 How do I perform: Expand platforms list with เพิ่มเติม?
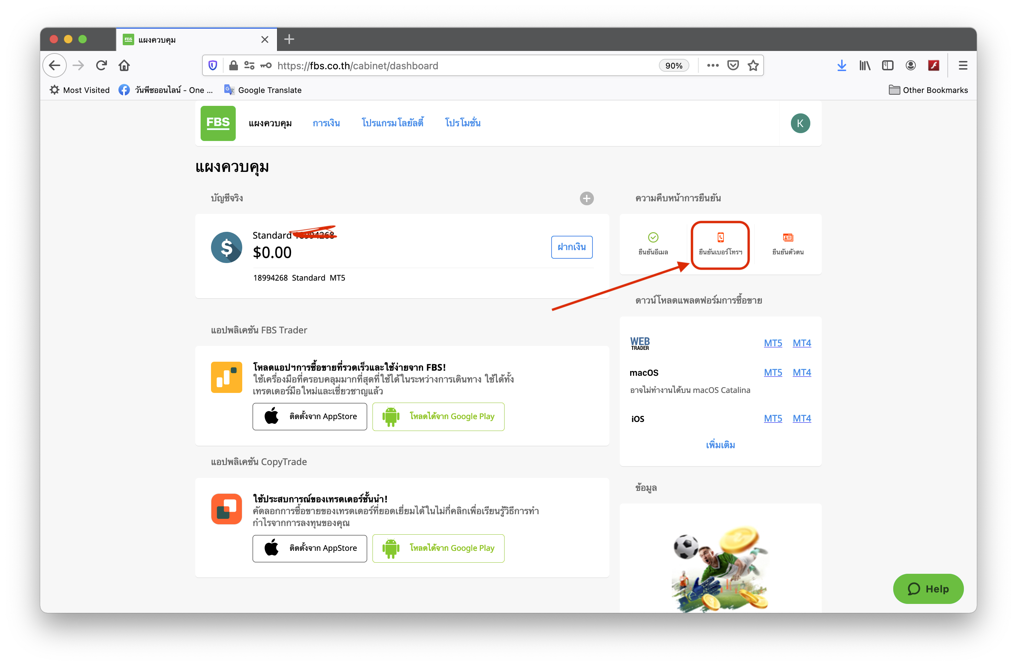coord(721,445)
